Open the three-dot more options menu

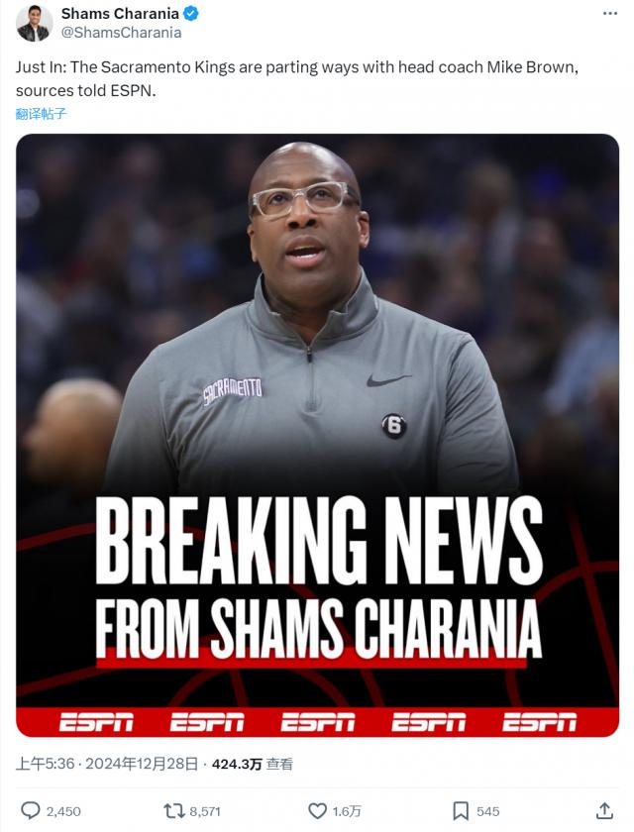coord(610,13)
